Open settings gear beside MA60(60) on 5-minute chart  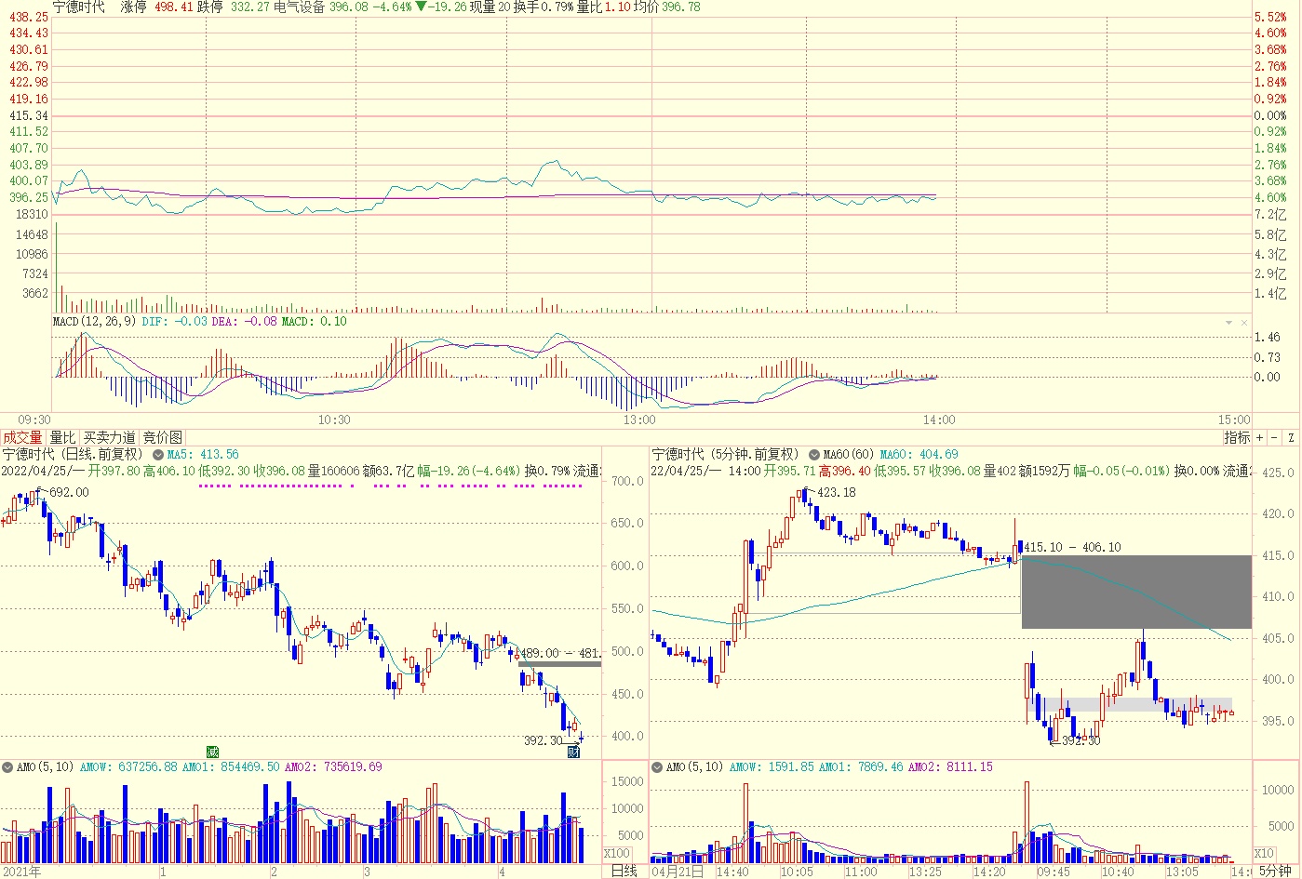coord(814,455)
